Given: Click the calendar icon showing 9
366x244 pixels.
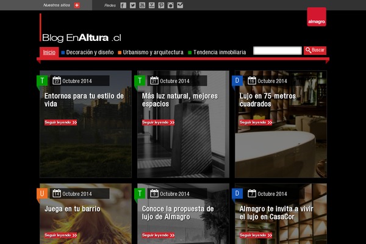Looking at the screenshot, I should pyautogui.click(x=154, y=193).
